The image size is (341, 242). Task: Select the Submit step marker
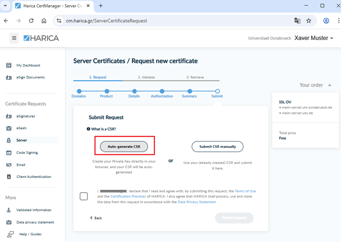click(218, 91)
